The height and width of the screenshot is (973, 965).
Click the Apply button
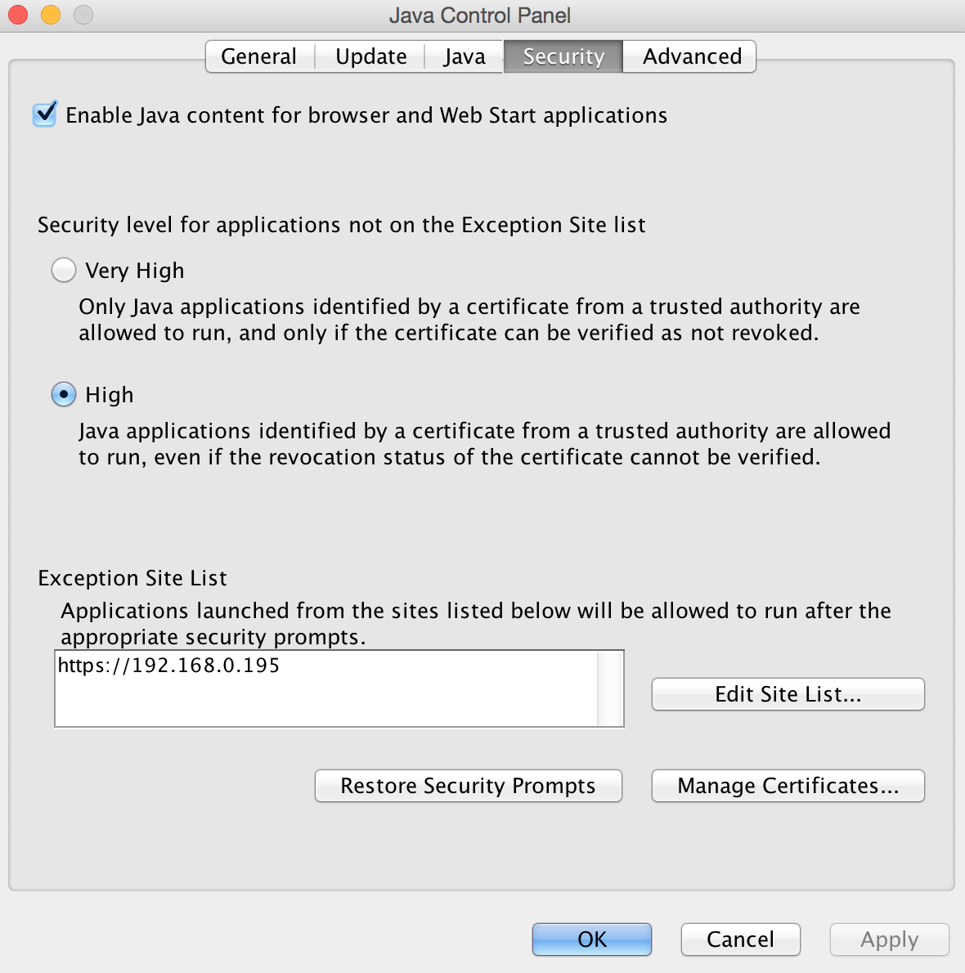pos(889,939)
